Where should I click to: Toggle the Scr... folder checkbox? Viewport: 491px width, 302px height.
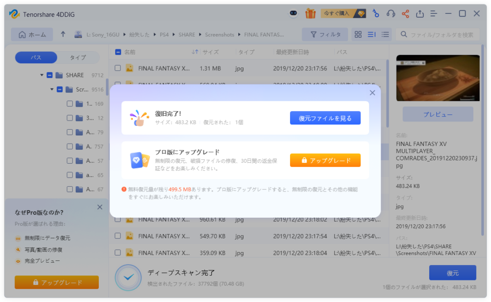click(59, 89)
